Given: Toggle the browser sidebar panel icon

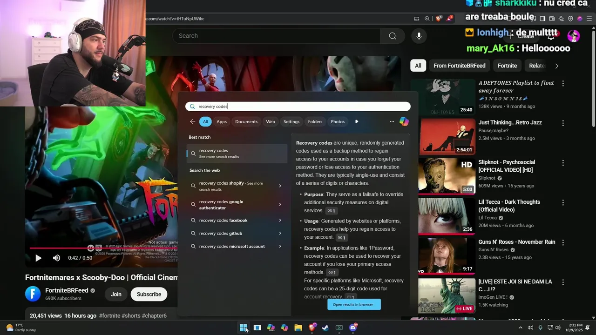Looking at the screenshot, I should click(542, 19).
